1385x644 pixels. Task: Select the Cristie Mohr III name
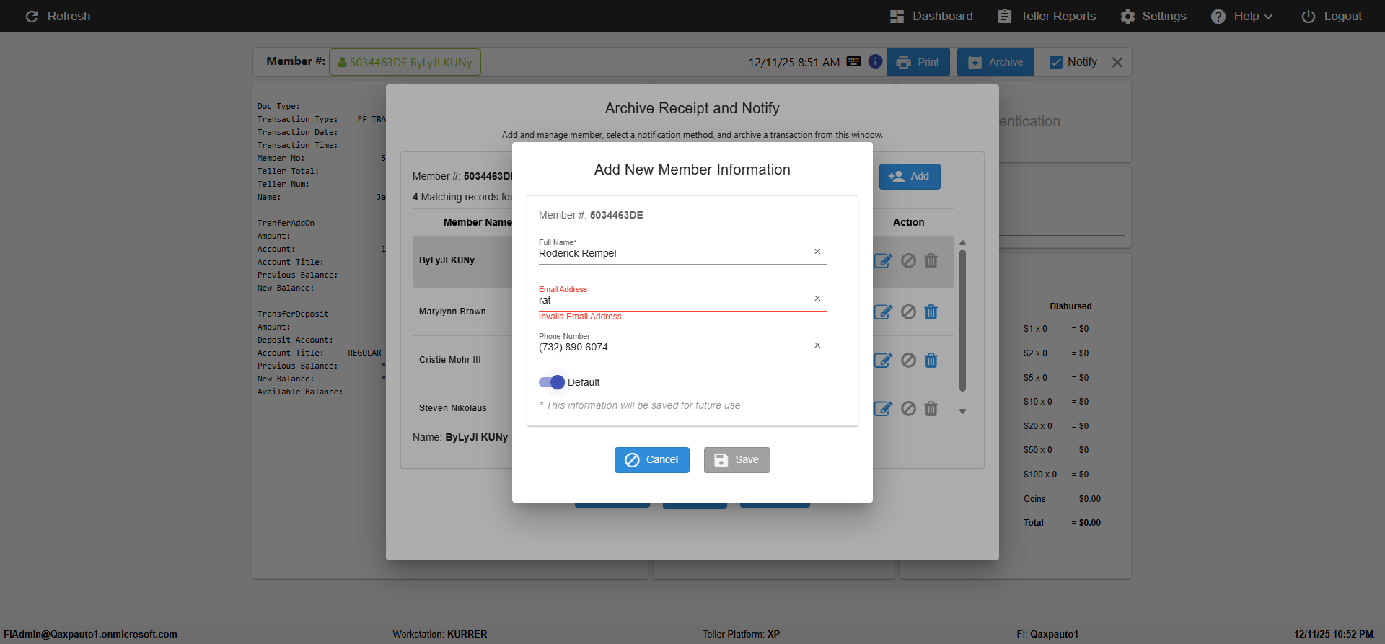(x=450, y=360)
